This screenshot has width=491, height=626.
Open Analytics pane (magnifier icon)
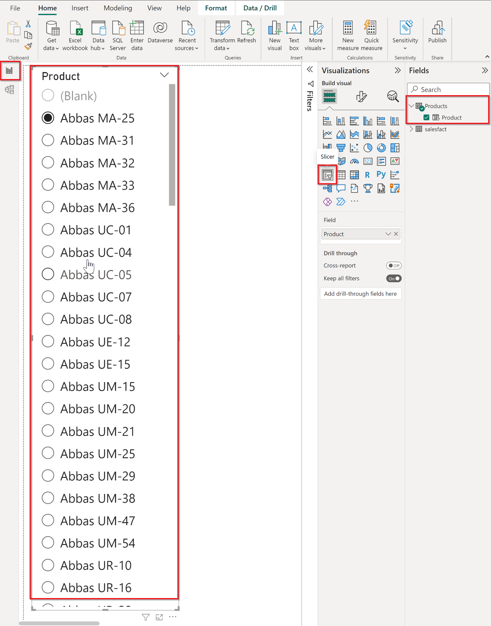click(x=393, y=96)
